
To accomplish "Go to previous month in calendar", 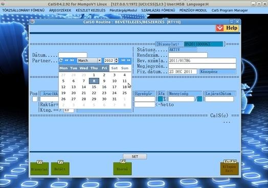I will tap(72, 60).
